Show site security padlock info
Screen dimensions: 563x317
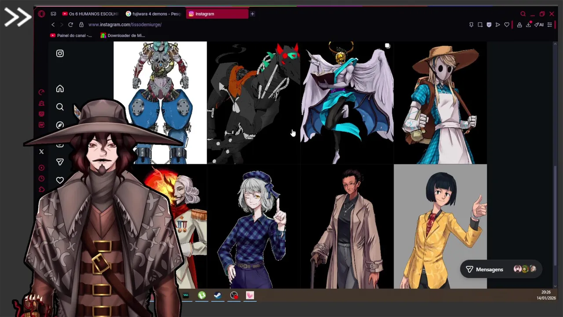pos(81,25)
